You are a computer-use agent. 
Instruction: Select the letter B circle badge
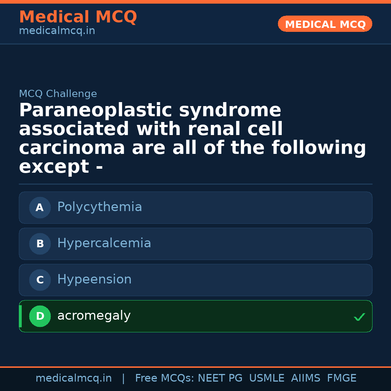(x=40, y=244)
